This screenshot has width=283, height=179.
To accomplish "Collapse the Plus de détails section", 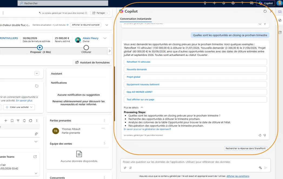I will click(x=133, y=107).
